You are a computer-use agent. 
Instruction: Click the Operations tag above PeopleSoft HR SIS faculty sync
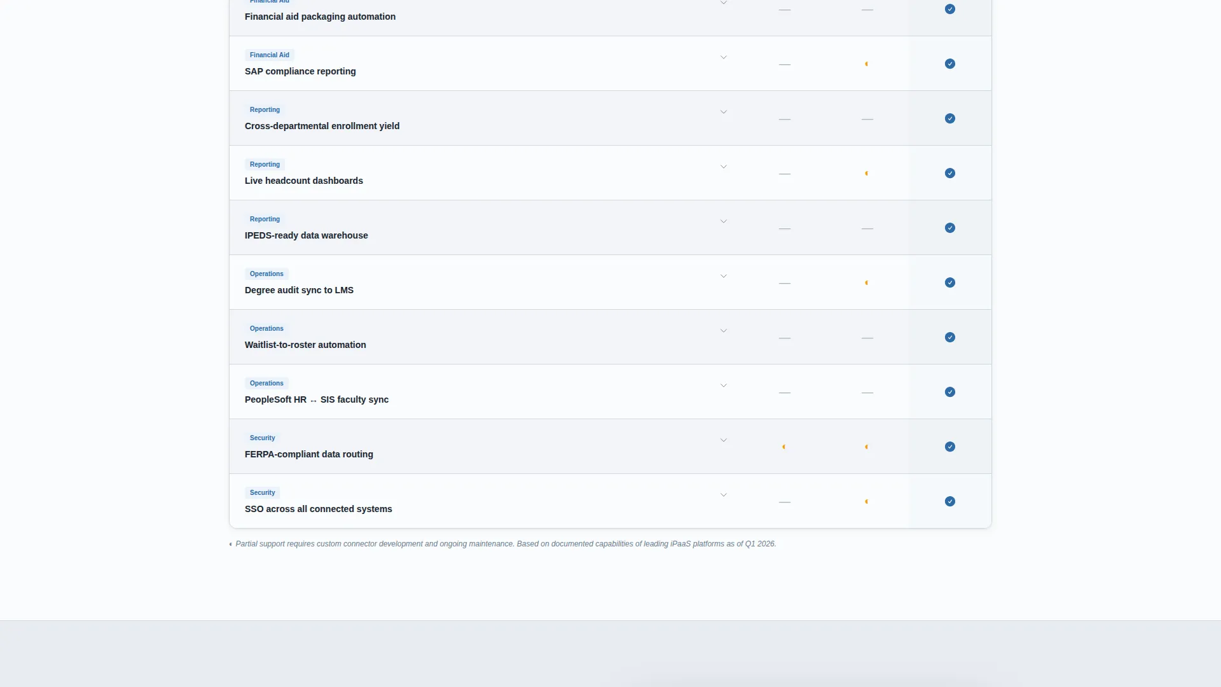pos(266,384)
